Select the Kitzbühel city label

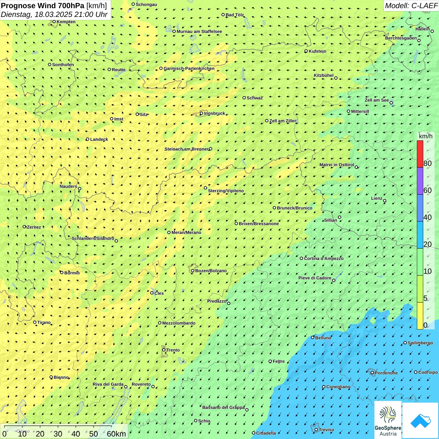(324, 75)
